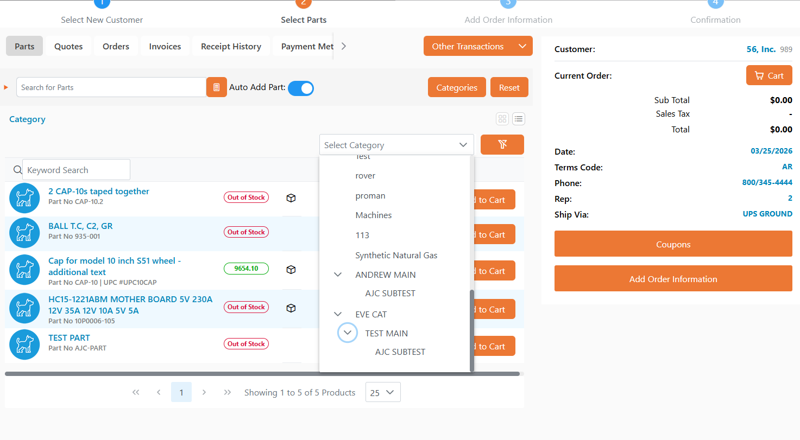Open the Other Transactions dropdown
The height and width of the screenshot is (440, 800).
(477, 46)
